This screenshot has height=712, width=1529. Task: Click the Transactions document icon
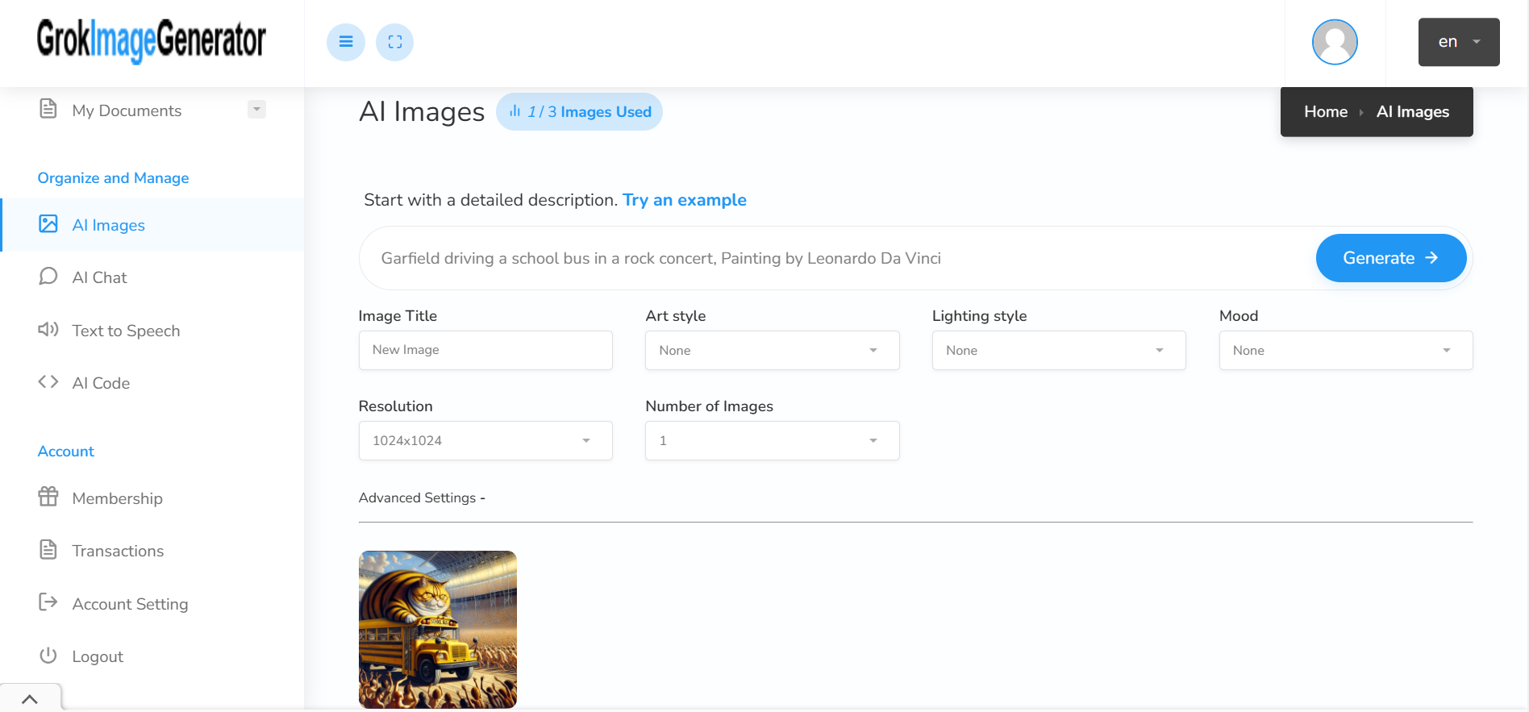pyautogui.click(x=48, y=549)
